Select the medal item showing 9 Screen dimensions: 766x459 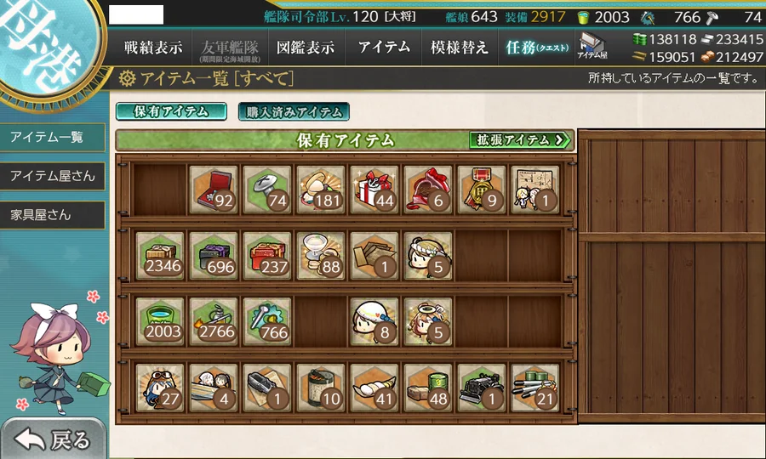coord(482,190)
